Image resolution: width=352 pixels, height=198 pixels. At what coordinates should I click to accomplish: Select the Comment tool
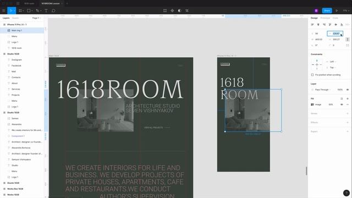[x=53, y=10]
